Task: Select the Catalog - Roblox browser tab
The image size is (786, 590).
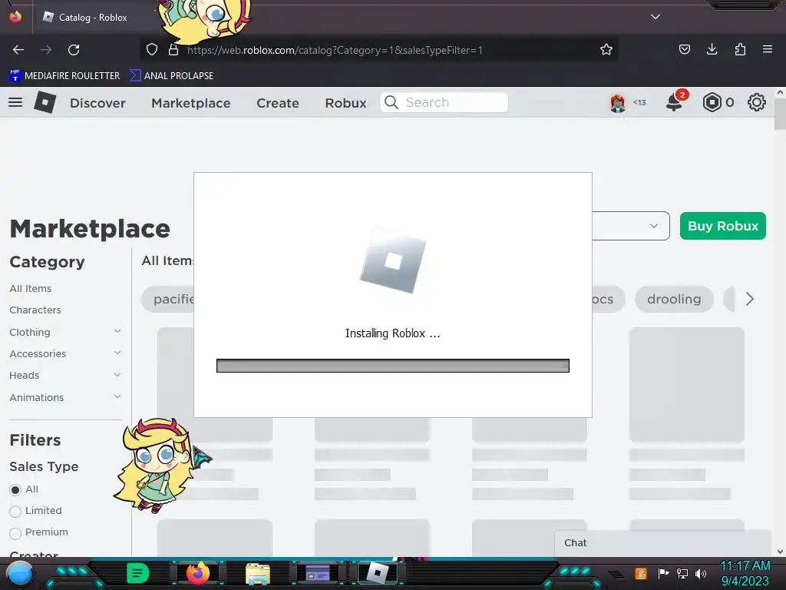Action: [x=93, y=17]
